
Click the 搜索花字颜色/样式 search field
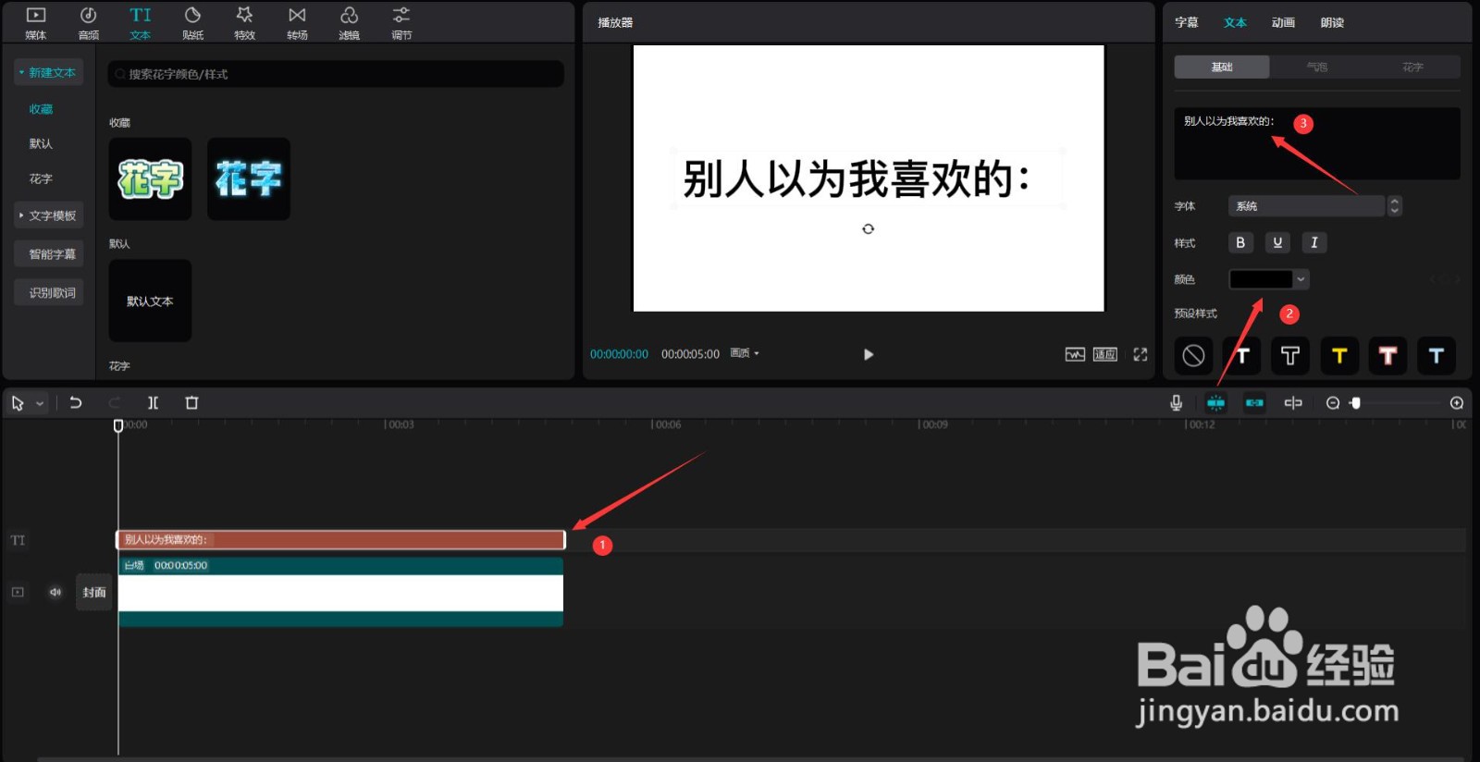click(336, 74)
